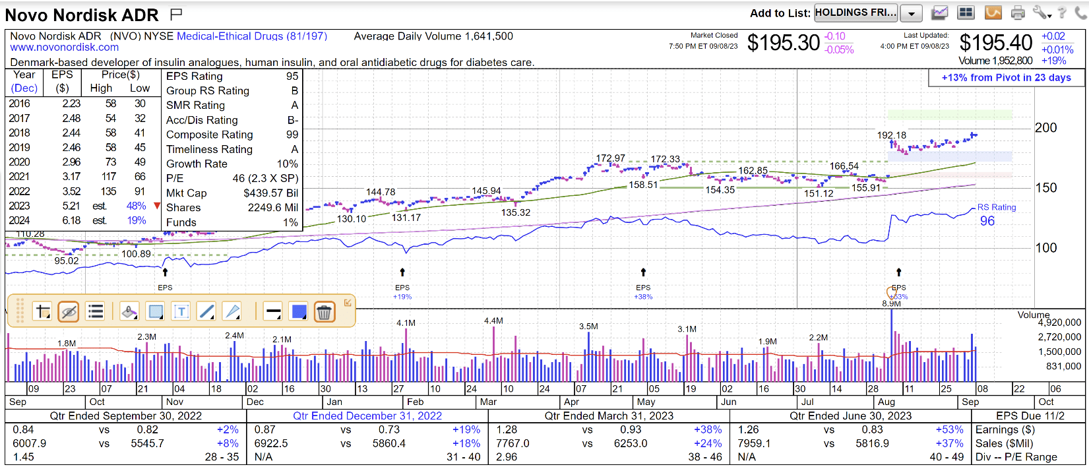This screenshot has width=1089, height=467.
Task: Grab the drawing toolbar dotted handle
Action: [x=20, y=311]
